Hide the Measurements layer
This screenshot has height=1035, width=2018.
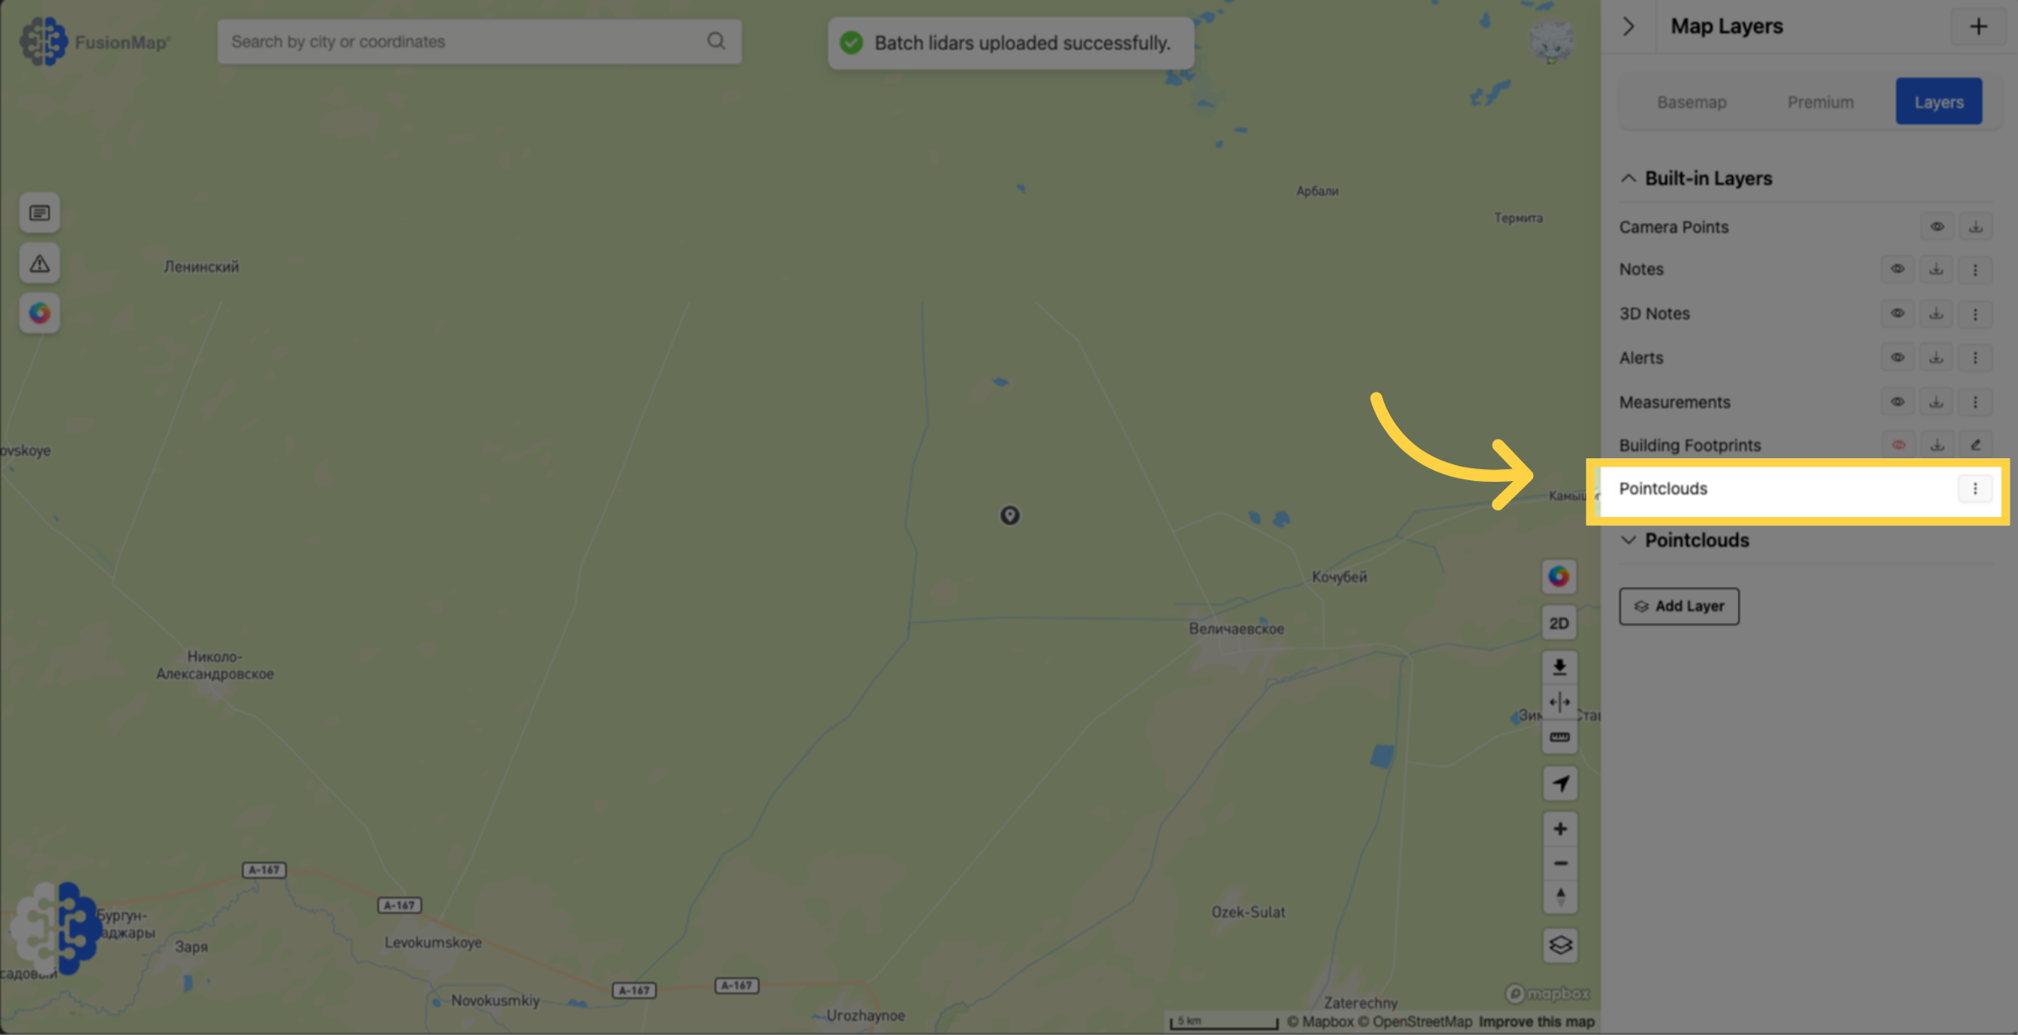click(1897, 402)
